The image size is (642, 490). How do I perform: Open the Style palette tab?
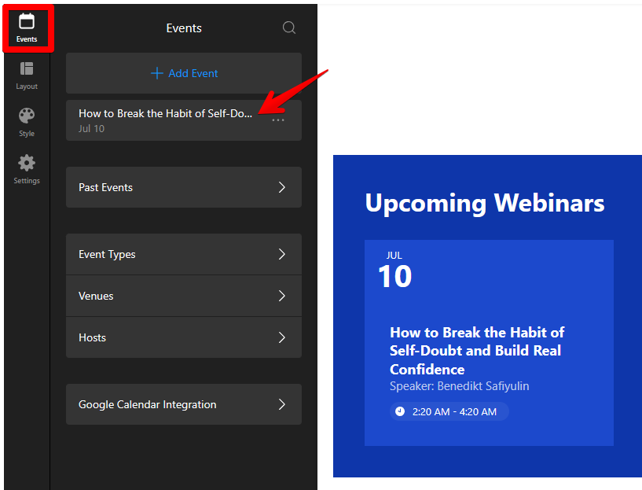27,123
